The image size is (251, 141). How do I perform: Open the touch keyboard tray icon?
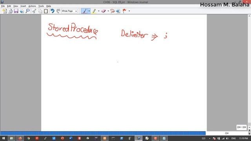pos(204,138)
